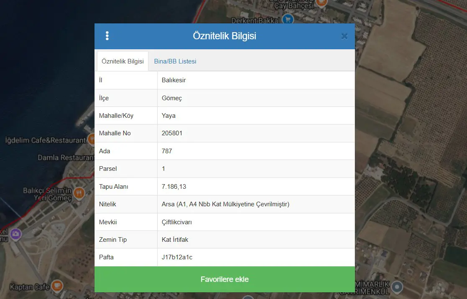
Task: Select Tapu Alanı value 7.186,13
Action: point(174,187)
